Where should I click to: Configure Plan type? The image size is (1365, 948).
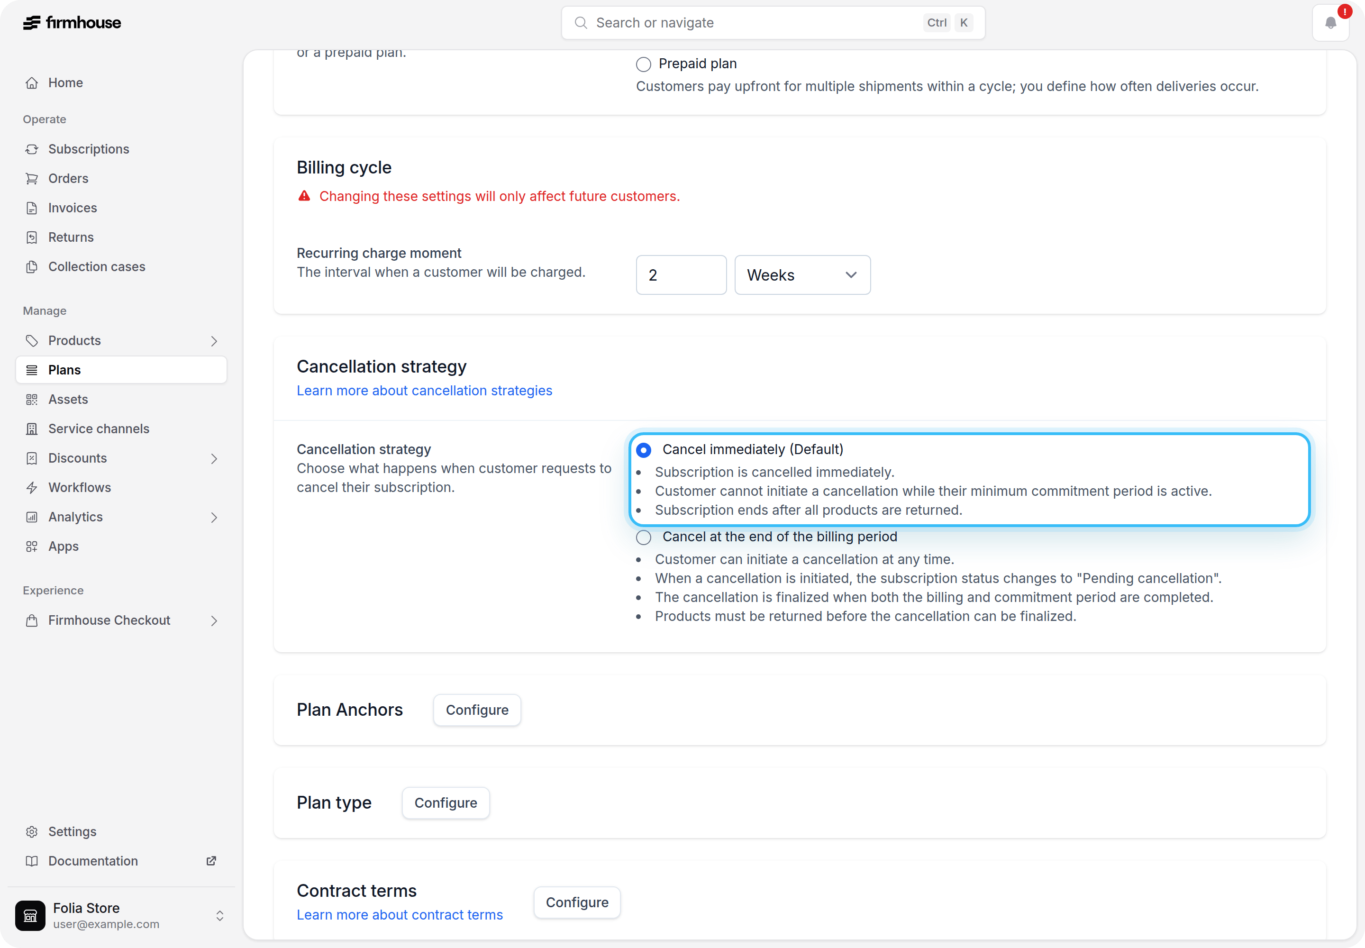point(446,803)
